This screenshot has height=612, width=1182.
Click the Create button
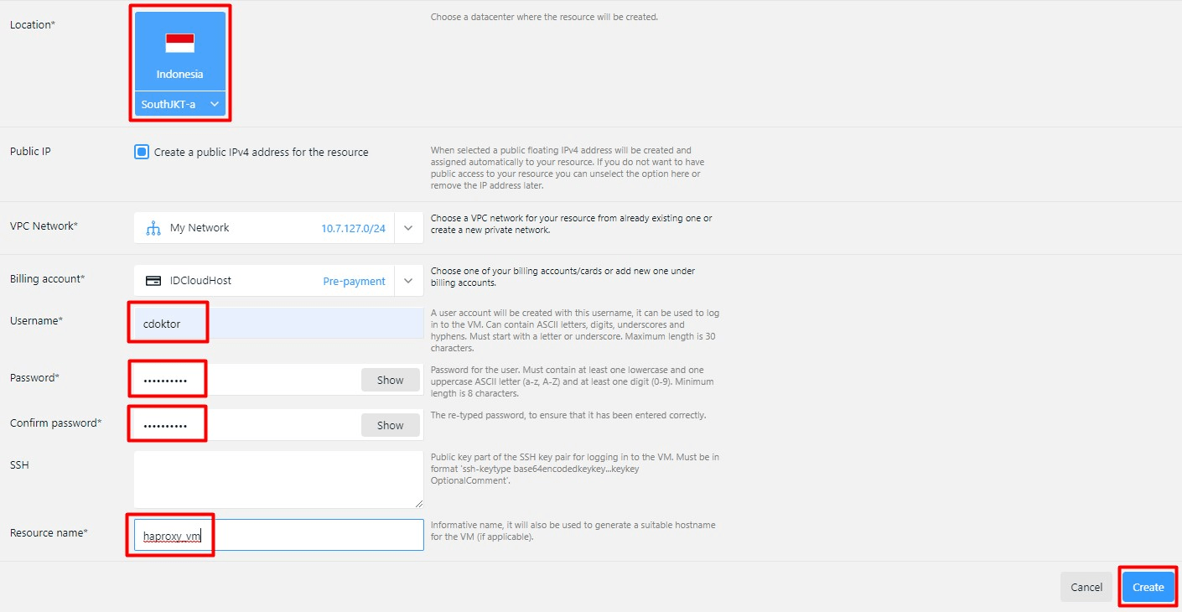pyautogui.click(x=1148, y=587)
